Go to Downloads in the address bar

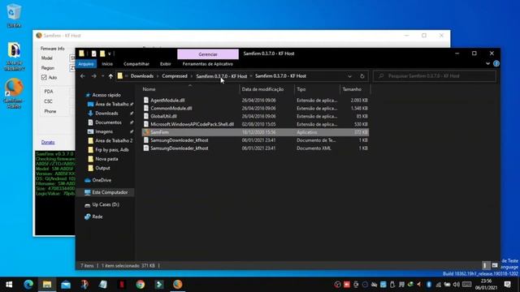(x=142, y=76)
